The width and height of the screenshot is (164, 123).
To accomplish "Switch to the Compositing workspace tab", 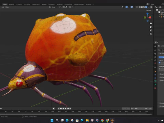I will [x=68, y=4].
